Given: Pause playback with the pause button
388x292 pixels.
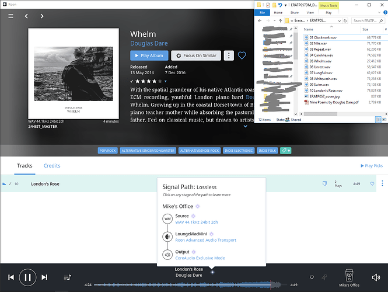Looking at the screenshot, I should (27, 277).
